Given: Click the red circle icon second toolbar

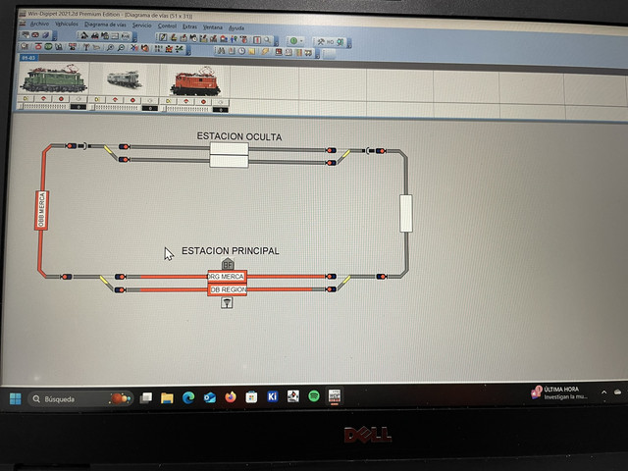Looking at the screenshot, I should pyautogui.click(x=38, y=46).
